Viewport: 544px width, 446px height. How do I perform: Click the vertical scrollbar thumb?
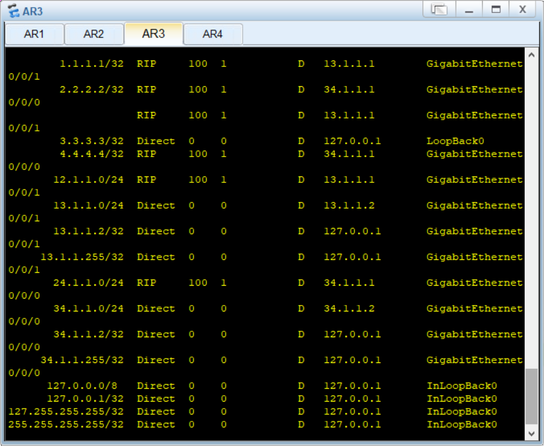pyautogui.click(x=531, y=396)
